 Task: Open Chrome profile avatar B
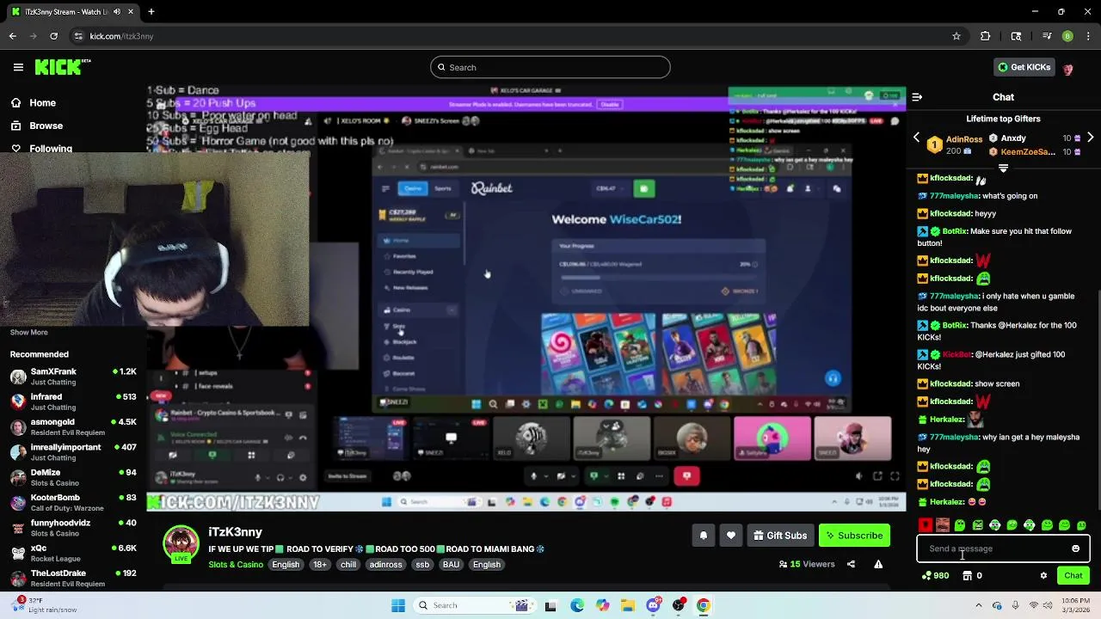1067,36
